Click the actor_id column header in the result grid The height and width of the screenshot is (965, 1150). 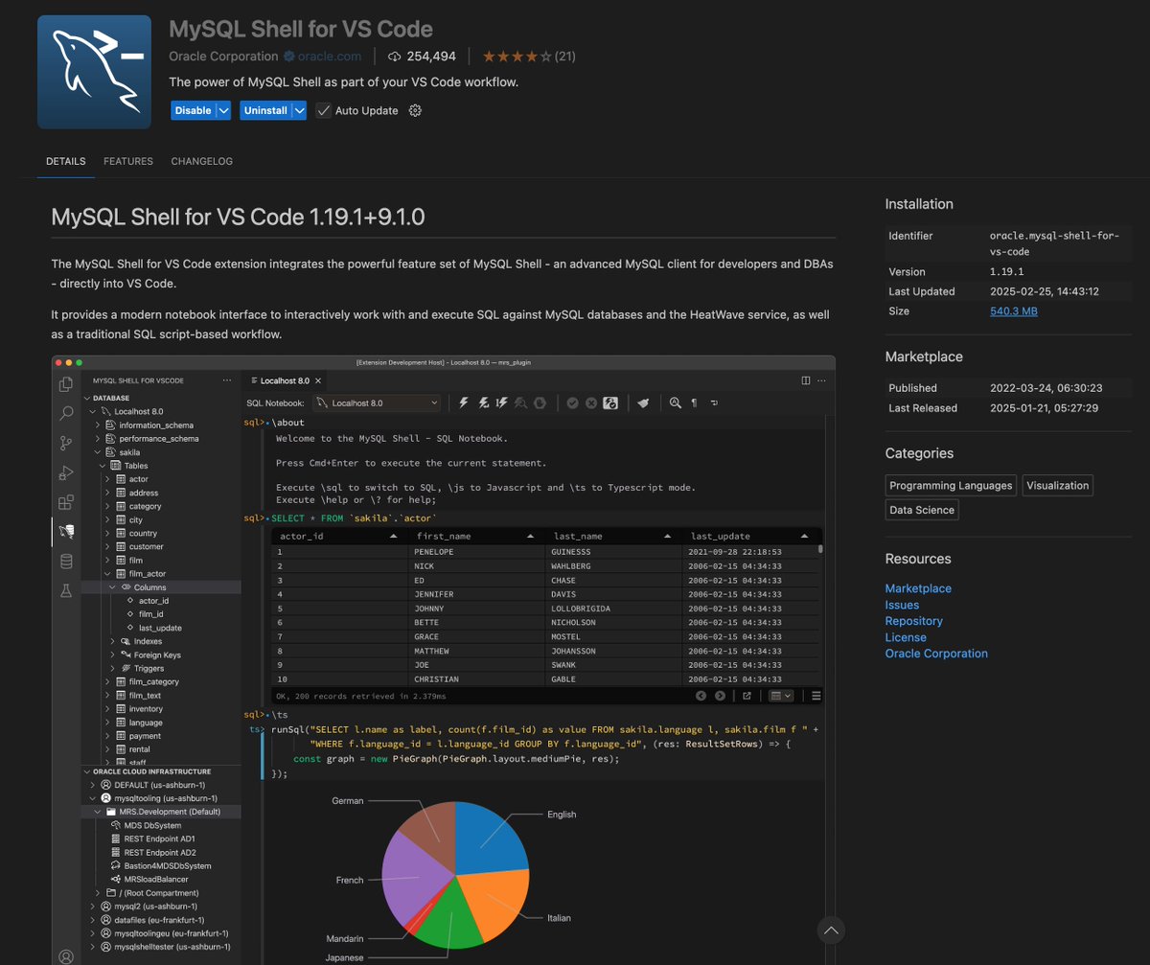(339, 536)
